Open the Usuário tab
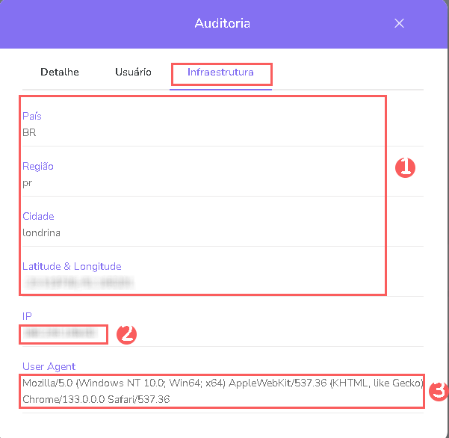Image resolution: width=449 pixels, height=438 pixels. coord(133,73)
